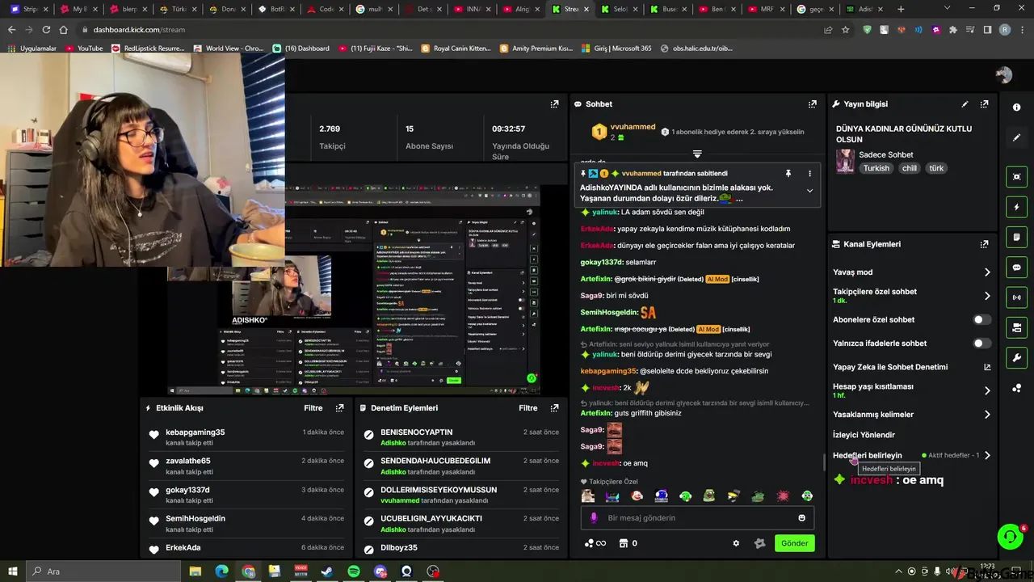Click İzleyici Yönlendir option
Image resolution: width=1034 pixels, height=582 pixels.
pyautogui.click(x=864, y=435)
